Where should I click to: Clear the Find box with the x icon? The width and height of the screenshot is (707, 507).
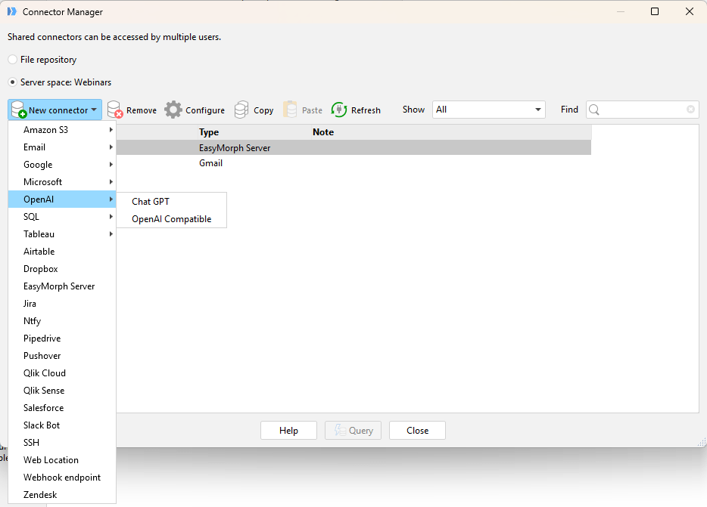coord(690,110)
